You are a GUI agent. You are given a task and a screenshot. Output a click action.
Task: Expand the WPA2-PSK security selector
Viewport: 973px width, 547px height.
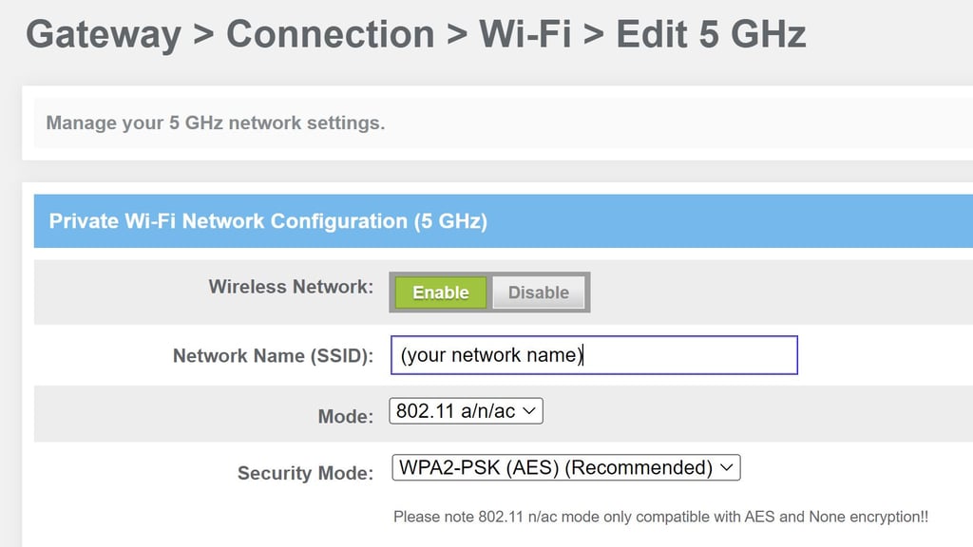(565, 467)
